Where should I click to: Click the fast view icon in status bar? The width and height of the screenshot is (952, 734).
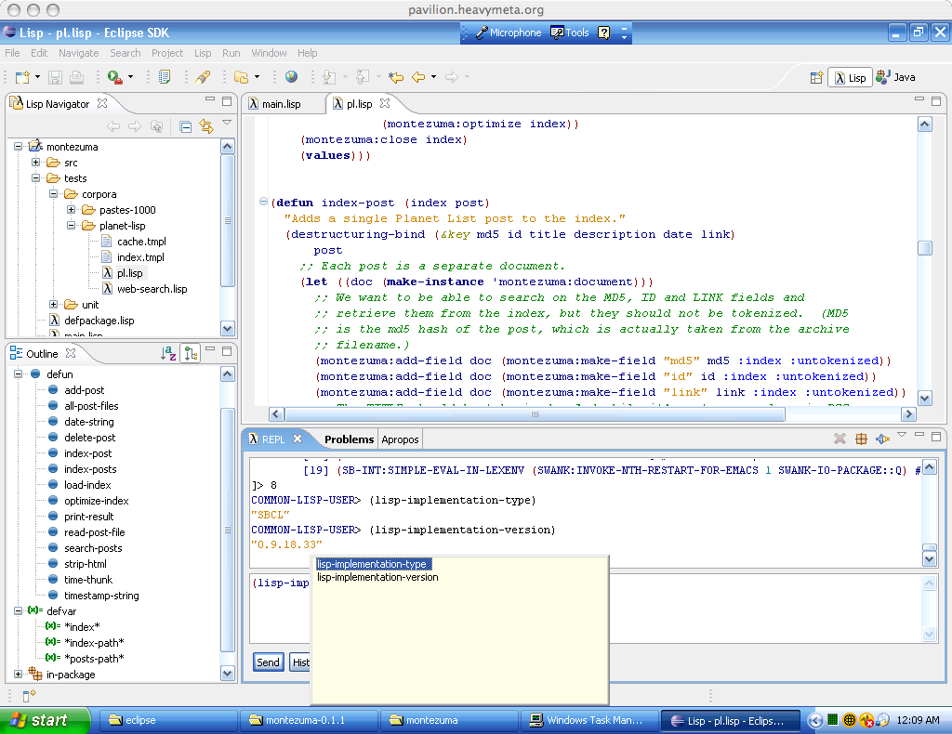tap(29, 695)
